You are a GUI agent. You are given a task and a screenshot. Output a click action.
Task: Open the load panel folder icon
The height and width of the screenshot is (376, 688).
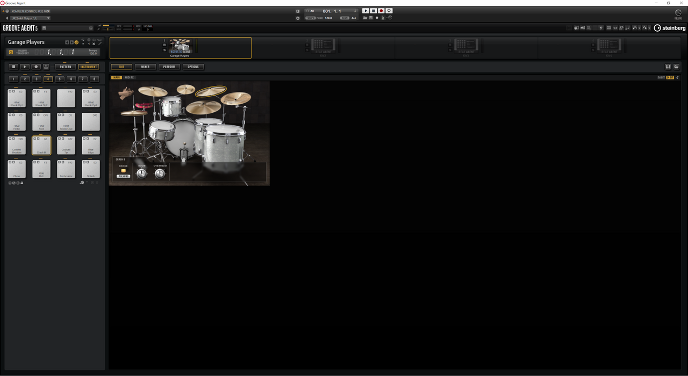[x=676, y=67]
